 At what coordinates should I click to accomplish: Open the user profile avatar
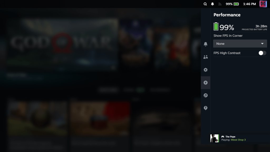[x=263, y=4]
